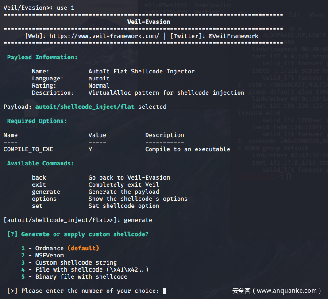This screenshot has width=328, height=299.
Task: Click the 'Payload Information:' heading
Action: tap(42, 57)
